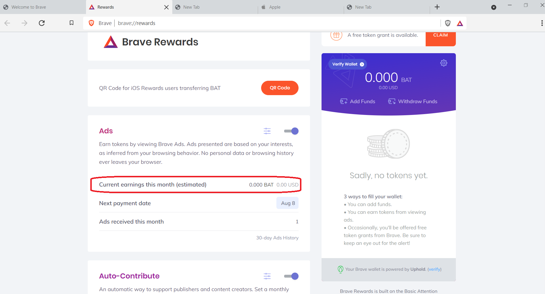The height and width of the screenshot is (294, 545).
Task: Disable the Ads toggle
Action: tap(291, 131)
